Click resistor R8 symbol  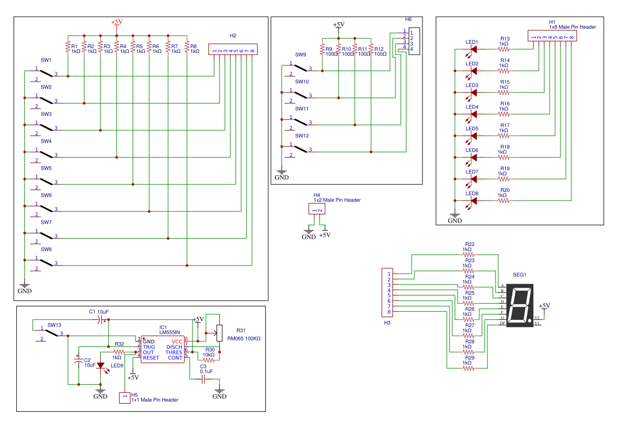coord(187,47)
